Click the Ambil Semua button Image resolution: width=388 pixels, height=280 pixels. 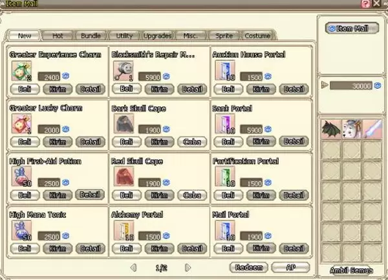(351, 270)
